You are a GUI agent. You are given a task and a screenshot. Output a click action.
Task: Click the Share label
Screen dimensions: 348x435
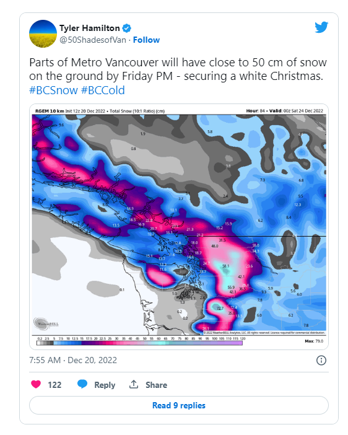[x=156, y=385]
